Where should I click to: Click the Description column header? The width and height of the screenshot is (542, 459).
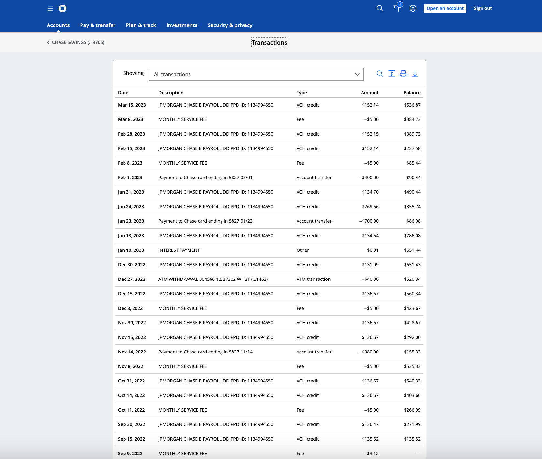tap(171, 93)
